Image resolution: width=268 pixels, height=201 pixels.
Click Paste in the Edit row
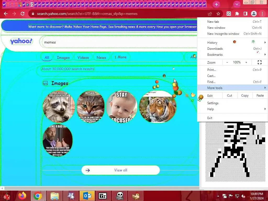point(260,96)
